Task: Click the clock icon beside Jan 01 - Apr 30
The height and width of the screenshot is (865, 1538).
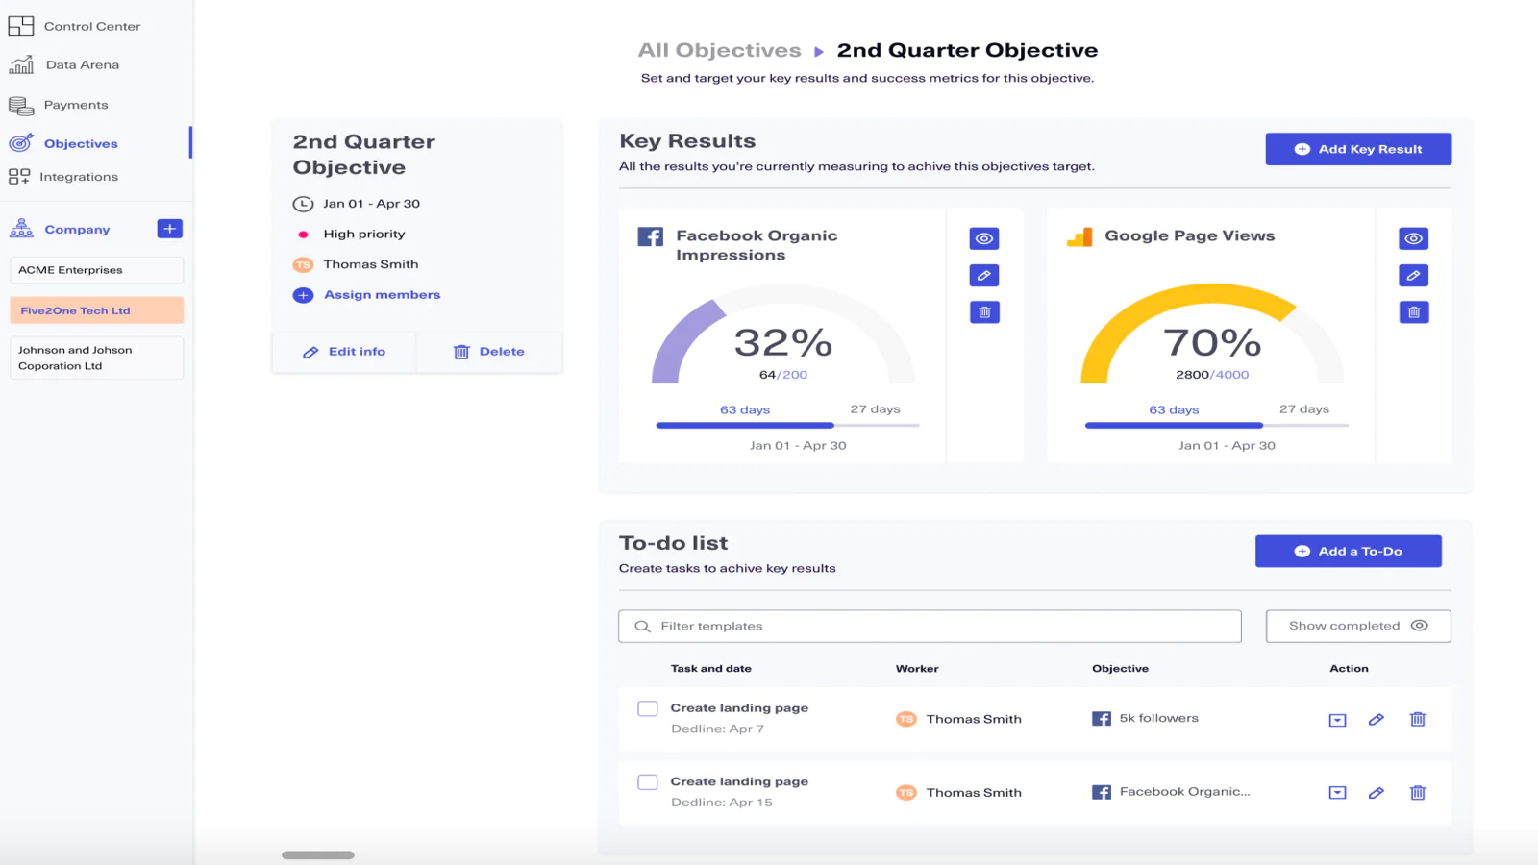Action: [303, 204]
